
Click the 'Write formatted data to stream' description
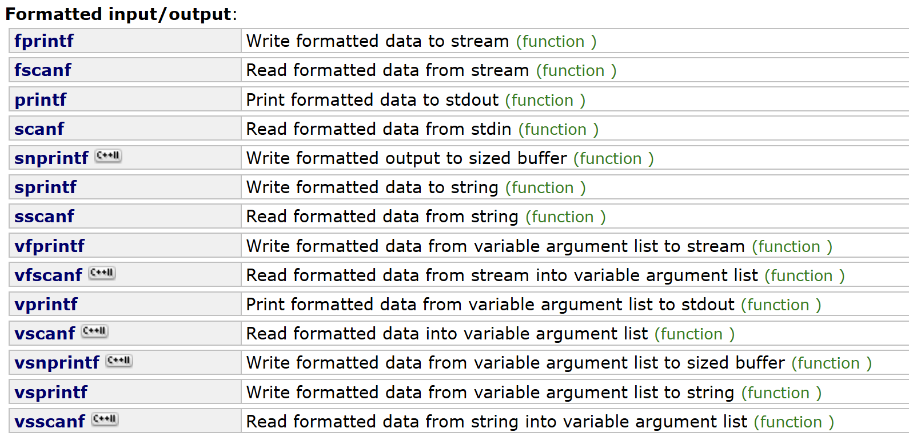377,41
